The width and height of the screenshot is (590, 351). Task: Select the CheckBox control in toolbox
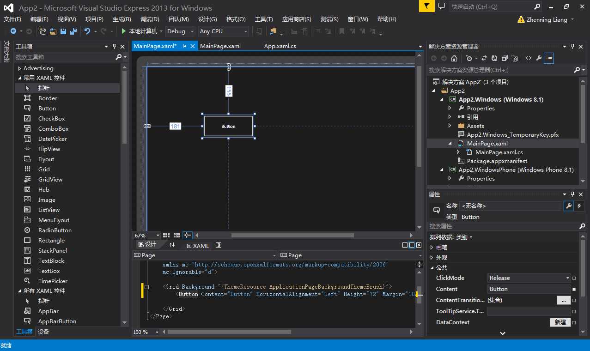[51, 119]
